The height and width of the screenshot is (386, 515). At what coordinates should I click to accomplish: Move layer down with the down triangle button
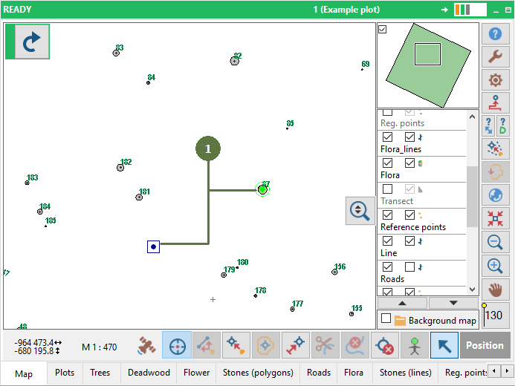pos(453,303)
